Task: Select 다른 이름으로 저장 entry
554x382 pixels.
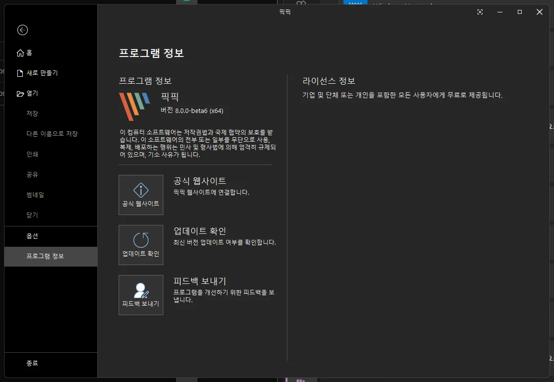Action: click(x=51, y=134)
